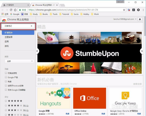This screenshot has width=146, height=116.
Task: Select 应用 in sidebar
Action: tap(7, 42)
